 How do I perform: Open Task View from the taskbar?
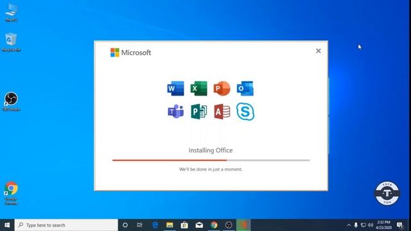[139, 225]
